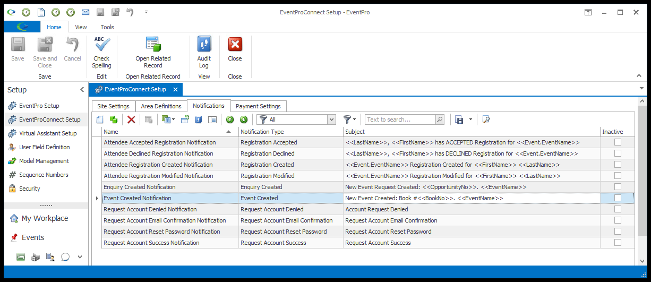The image size is (651, 282).
Task: Click the blue book icon in grid toolbar
Action: 199,119
